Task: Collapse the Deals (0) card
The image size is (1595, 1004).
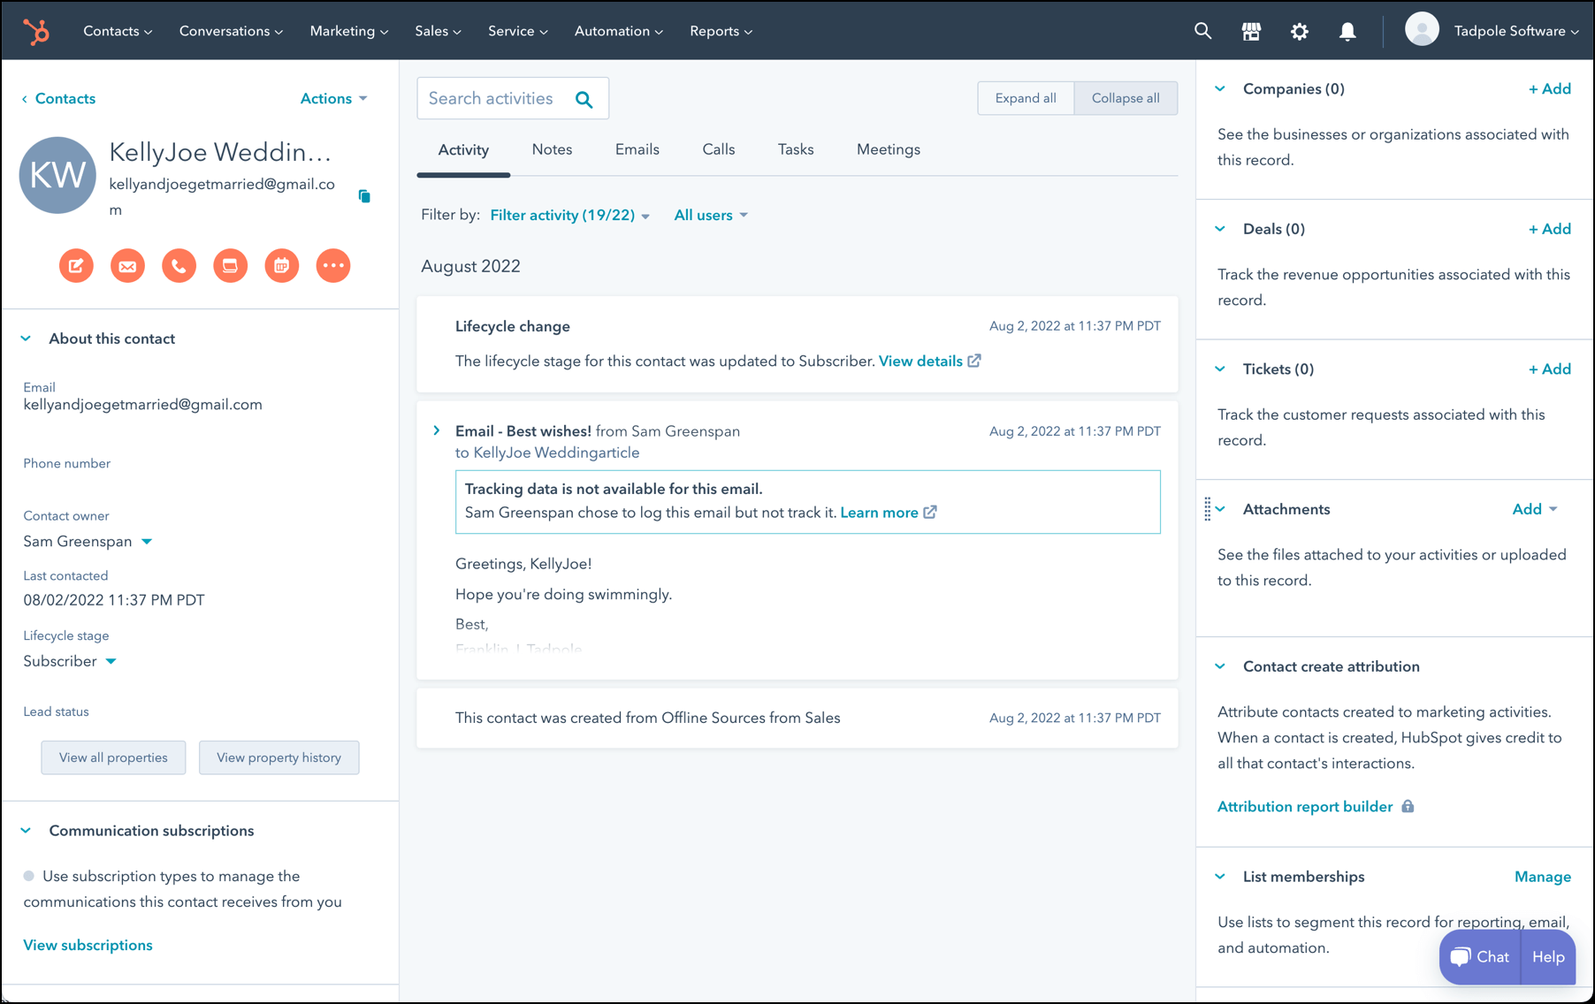Action: 1220,229
